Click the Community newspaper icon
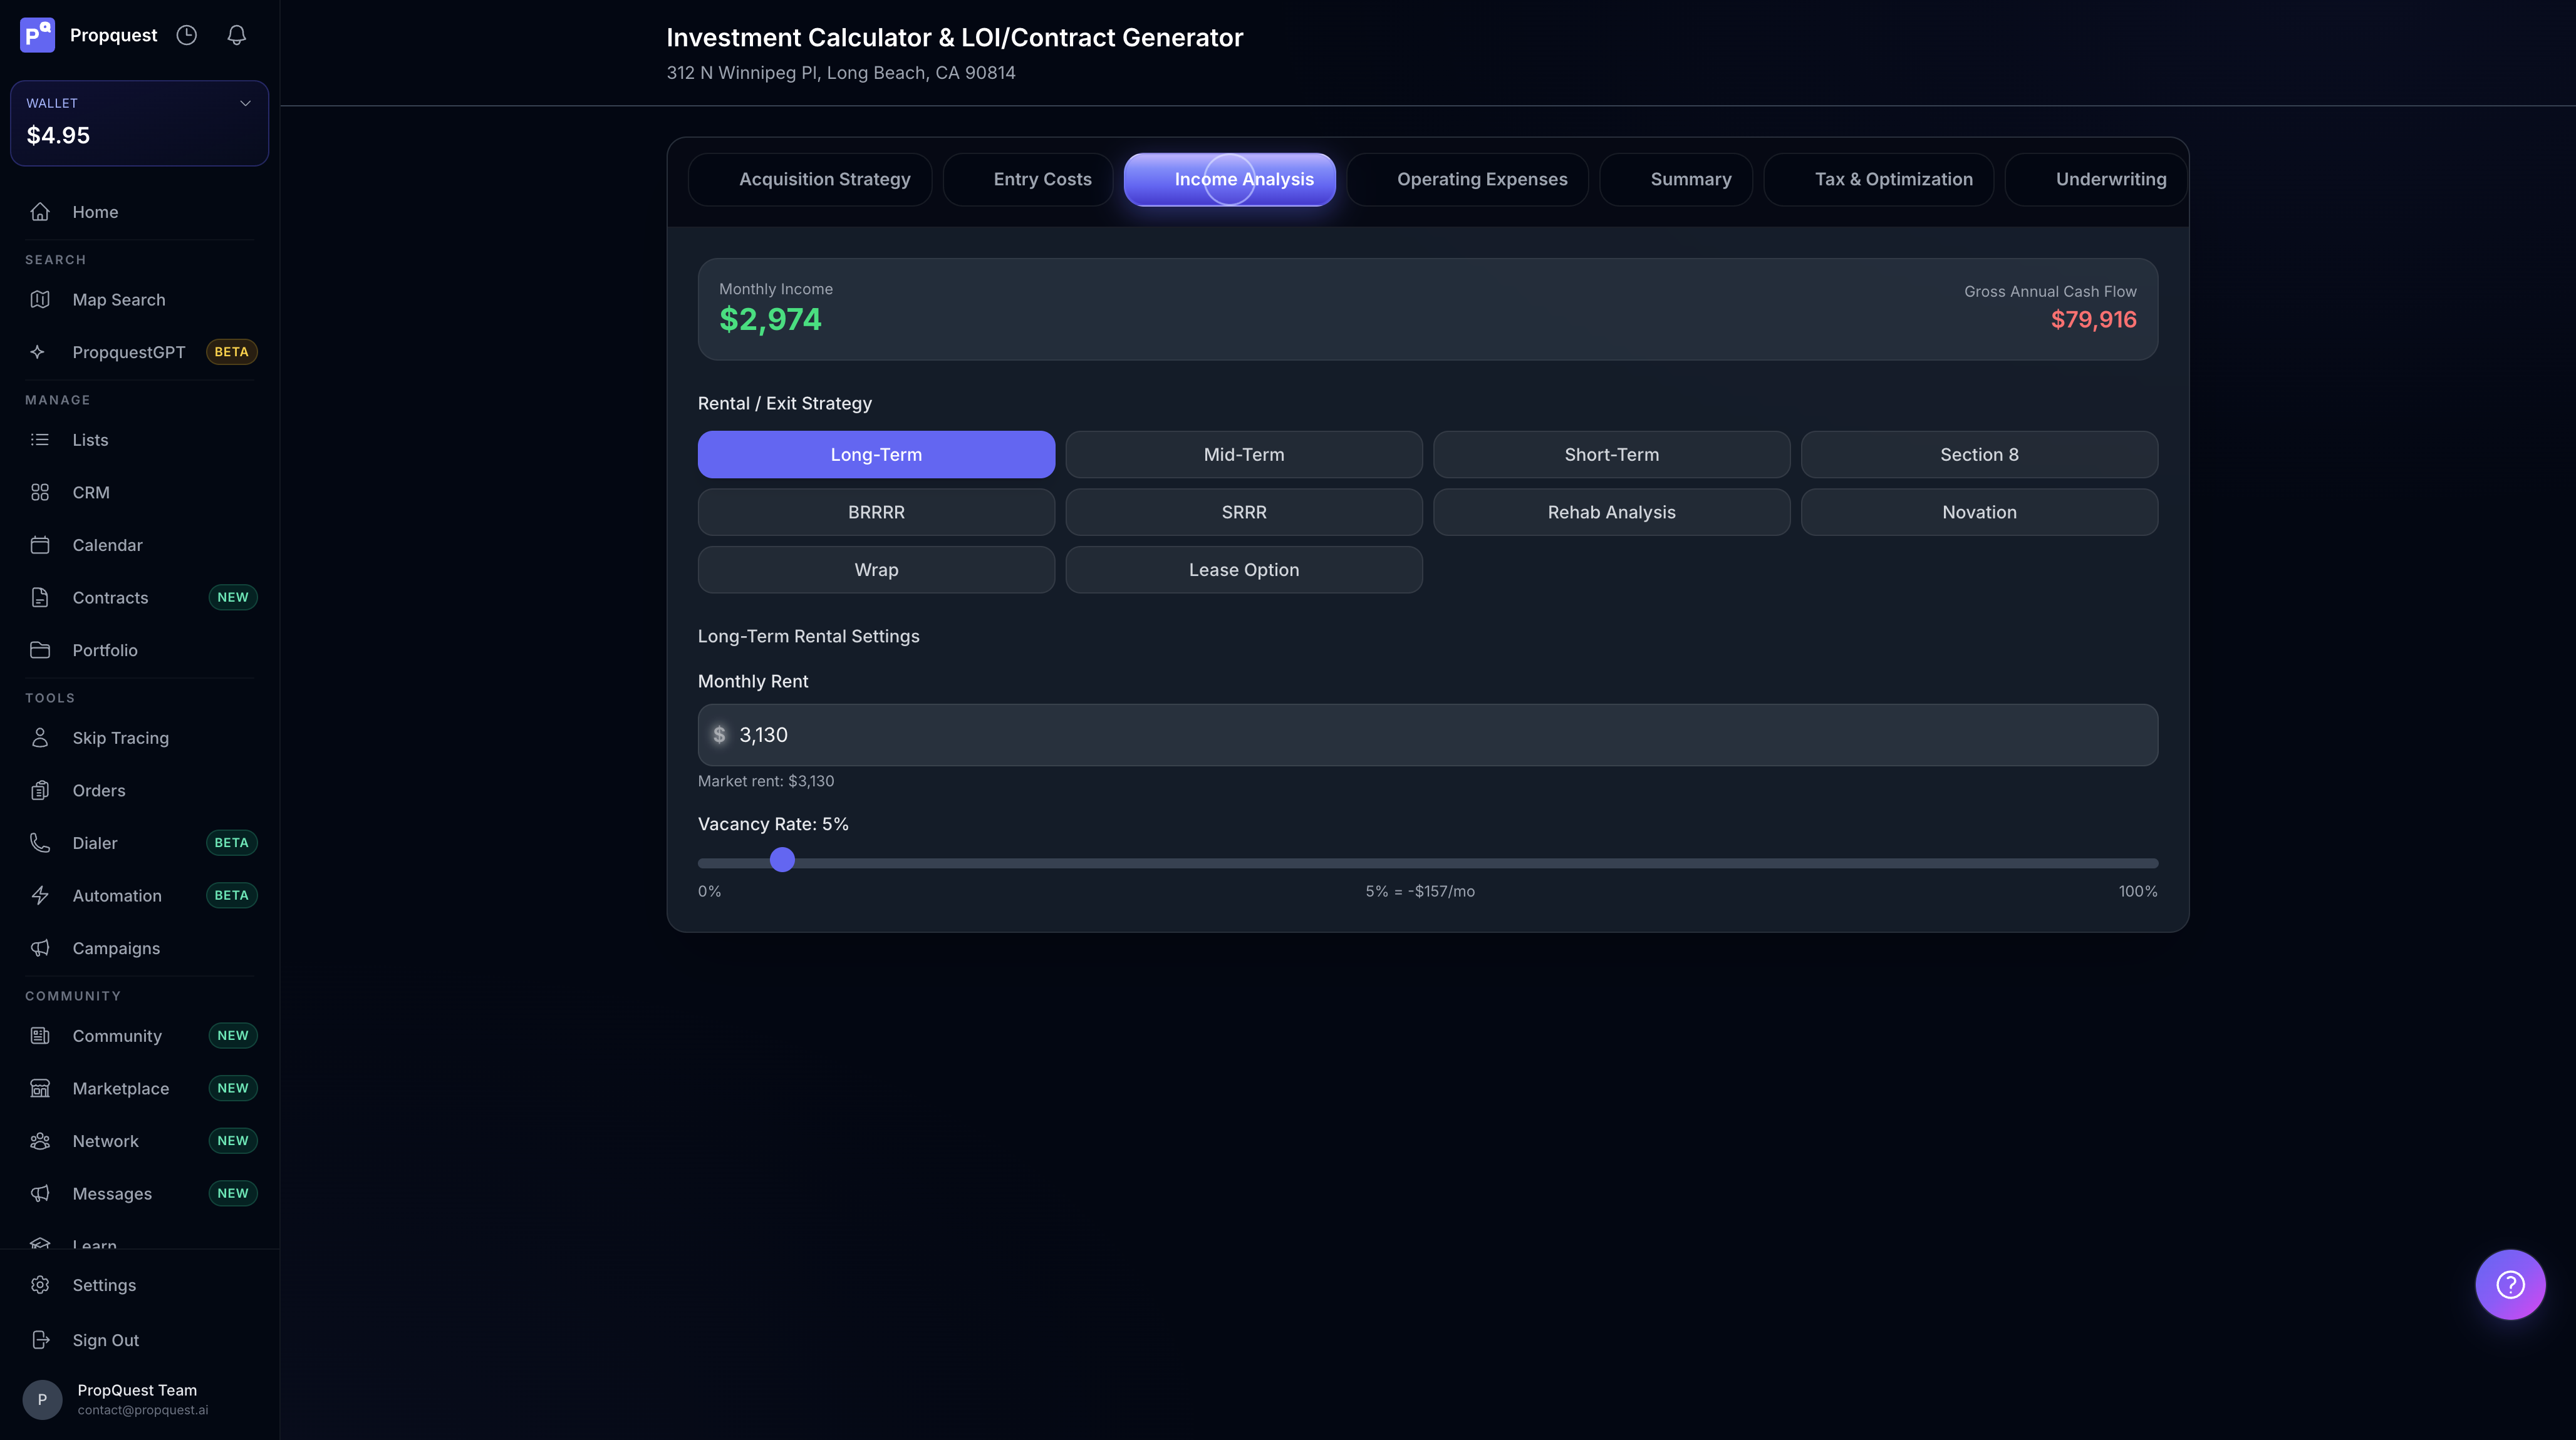Viewport: 2576px width, 1440px height. 40,1036
